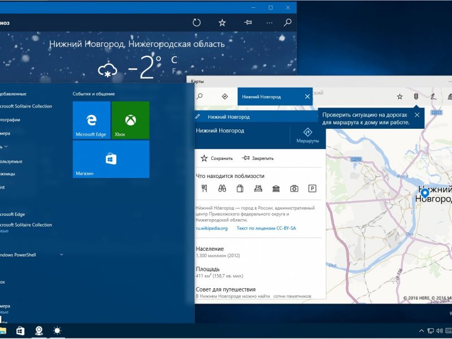
Task: Click the Что находится поблизости heading
Action: [230, 176]
